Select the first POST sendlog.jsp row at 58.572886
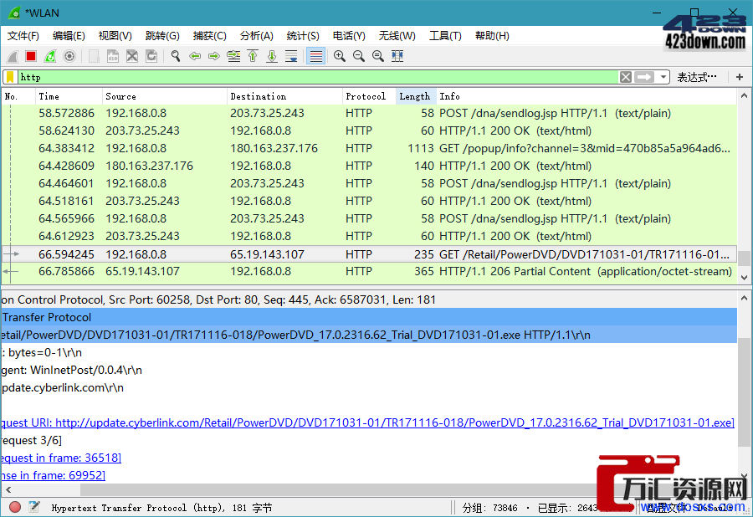The height and width of the screenshot is (517, 753). pyautogui.click(x=369, y=113)
